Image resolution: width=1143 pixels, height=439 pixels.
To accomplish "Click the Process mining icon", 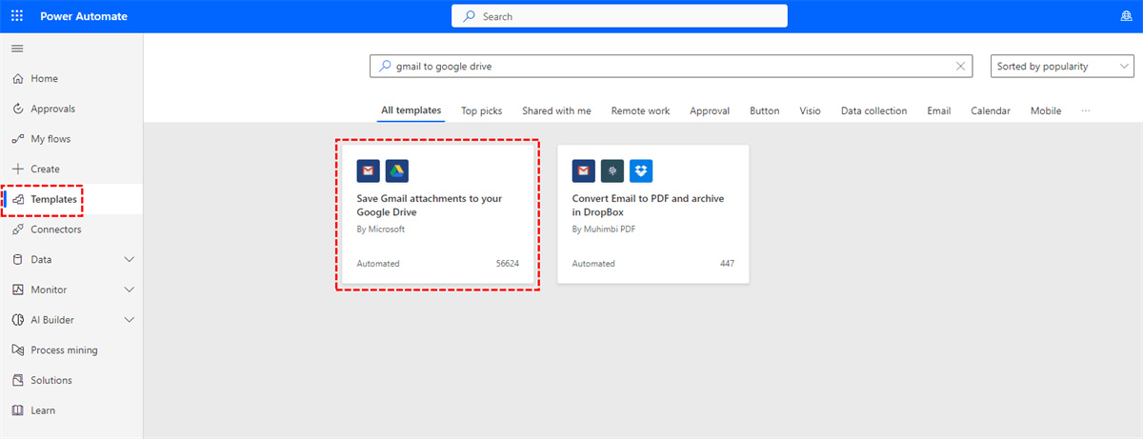I will [x=17, y=349].
